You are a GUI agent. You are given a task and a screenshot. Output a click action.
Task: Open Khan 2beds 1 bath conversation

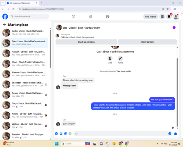(25, 64)
